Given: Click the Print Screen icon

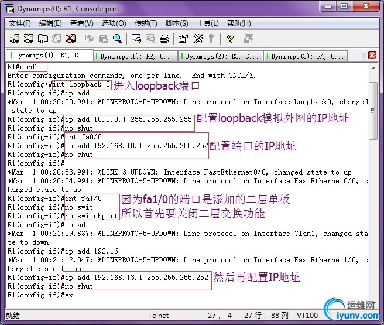Looking at the screenshot, I should [x=136, y=39].
